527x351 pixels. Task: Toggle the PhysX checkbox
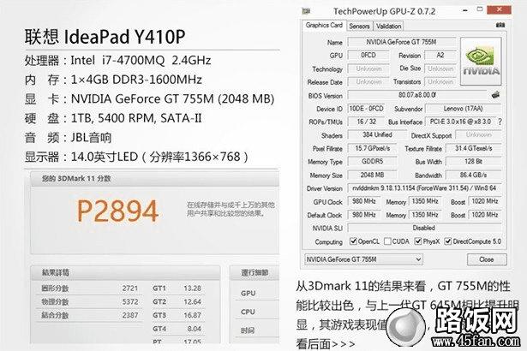[x=418, y=241]
